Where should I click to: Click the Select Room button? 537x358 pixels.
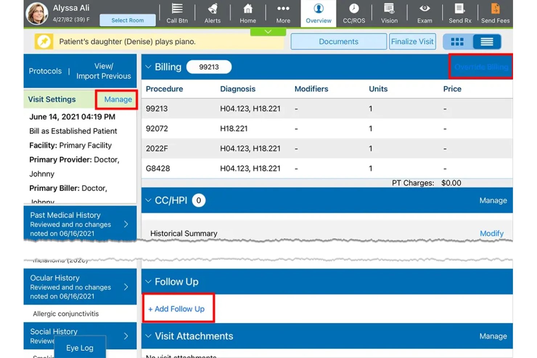[128, 20]
